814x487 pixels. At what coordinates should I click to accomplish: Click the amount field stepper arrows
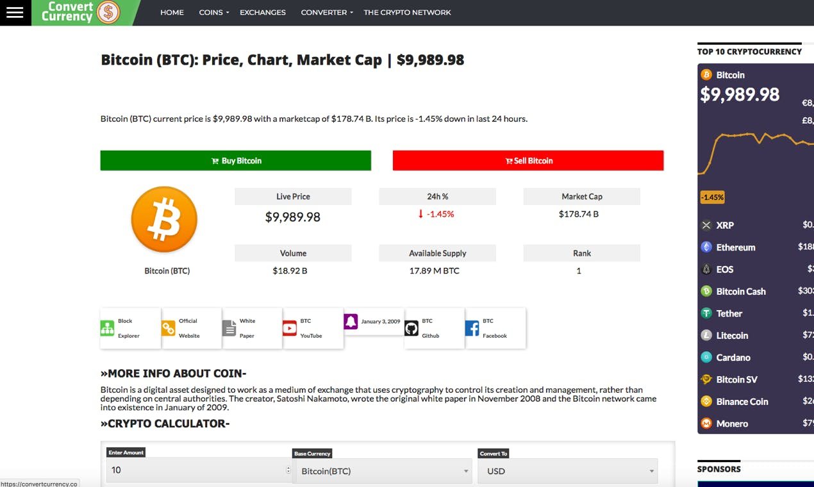[x=288, y=470]
